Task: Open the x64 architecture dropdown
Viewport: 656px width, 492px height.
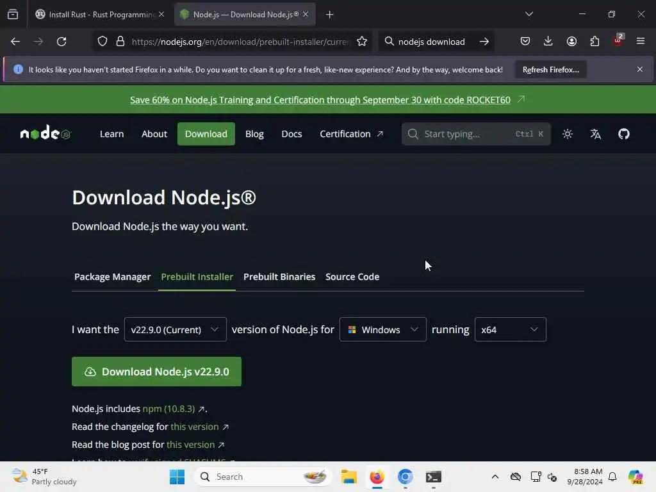Action: click(x=510, y=329)
